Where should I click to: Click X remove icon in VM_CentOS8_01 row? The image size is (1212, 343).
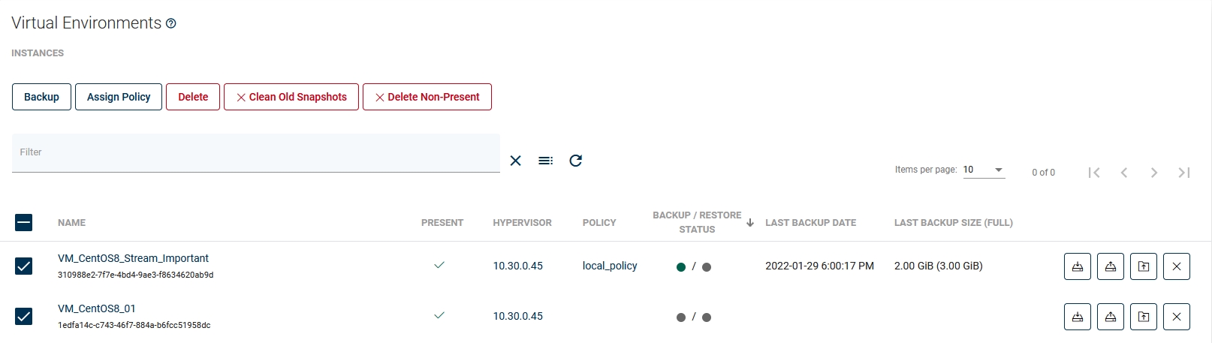click(1176, 317)
